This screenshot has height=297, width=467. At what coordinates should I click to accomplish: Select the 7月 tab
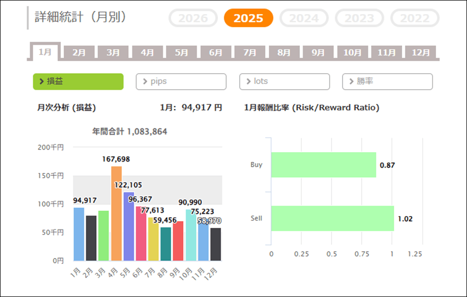tap(250, 52)
